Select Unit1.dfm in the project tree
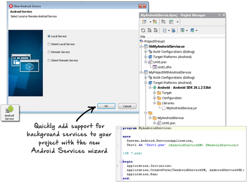Screen dimensions: 247x182 click(164, 67)
